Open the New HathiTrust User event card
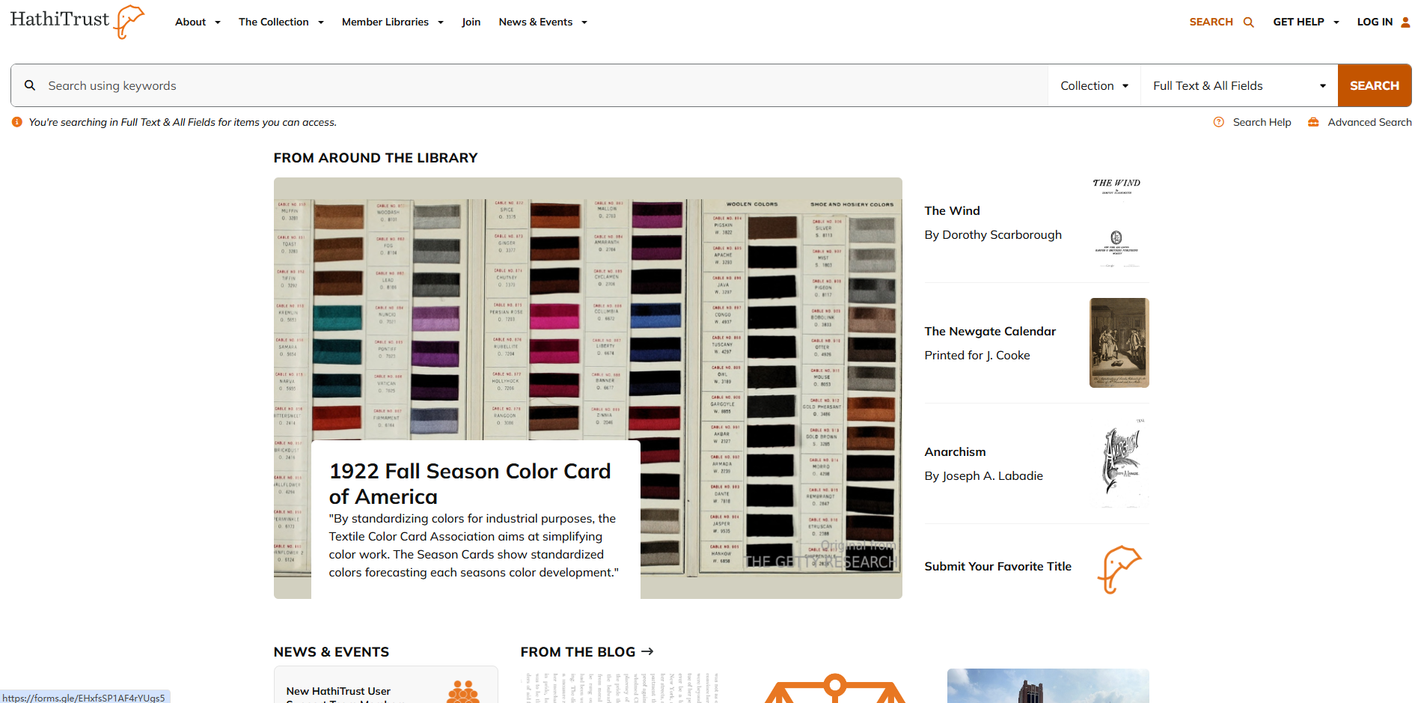This screenshot has height=703, width=1418. [385, 685]
